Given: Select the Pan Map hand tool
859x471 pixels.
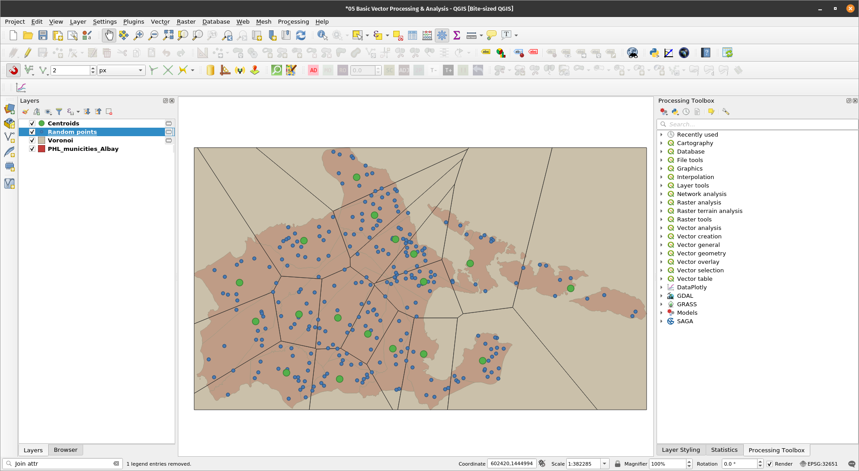Looking at the screenshot, I should pos(109,35).
